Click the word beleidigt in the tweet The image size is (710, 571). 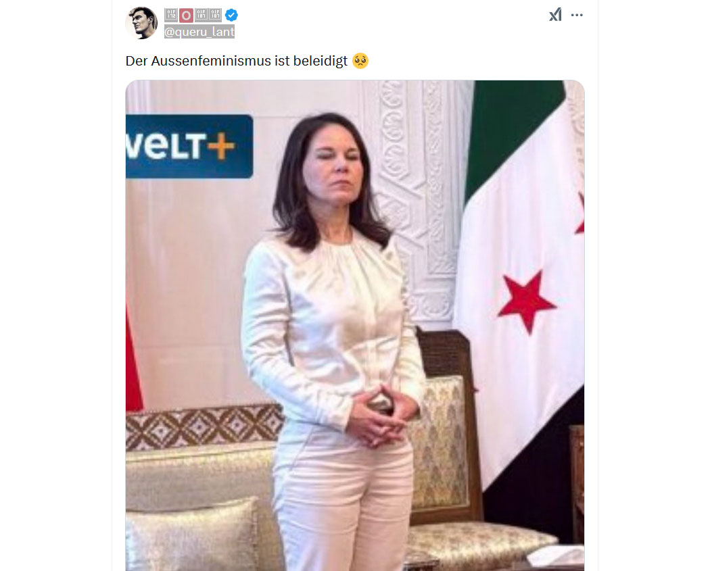click(320, 61)
